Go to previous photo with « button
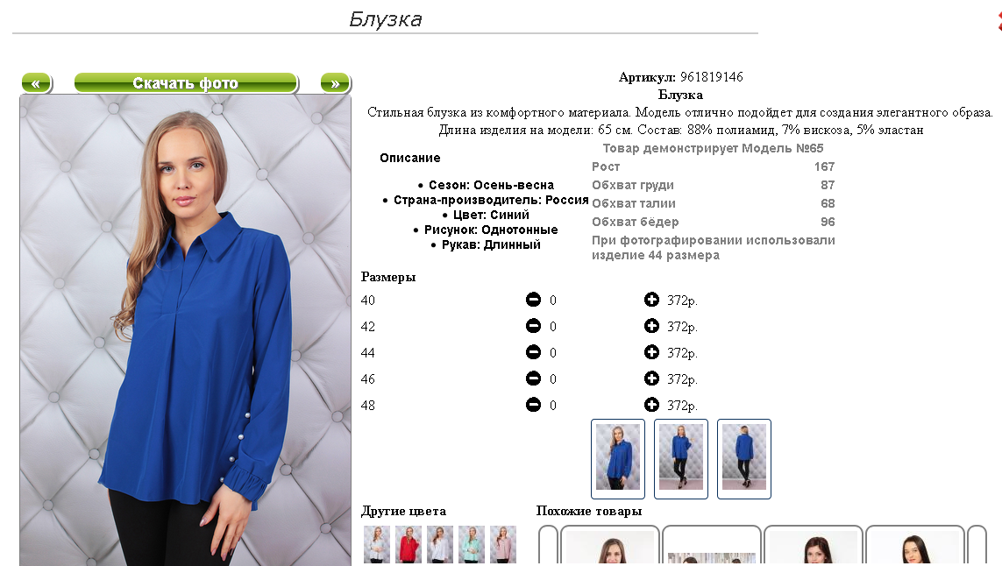The height and width of the screenshot is (566, 1002). (x=37, y=83)
